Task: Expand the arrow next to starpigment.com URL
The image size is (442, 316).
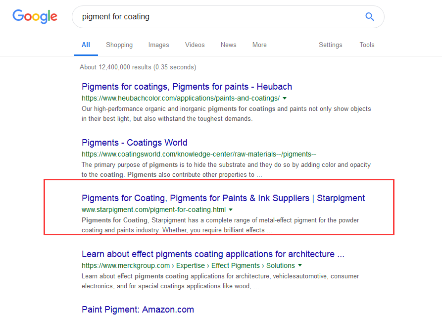Action: (231, 210)
